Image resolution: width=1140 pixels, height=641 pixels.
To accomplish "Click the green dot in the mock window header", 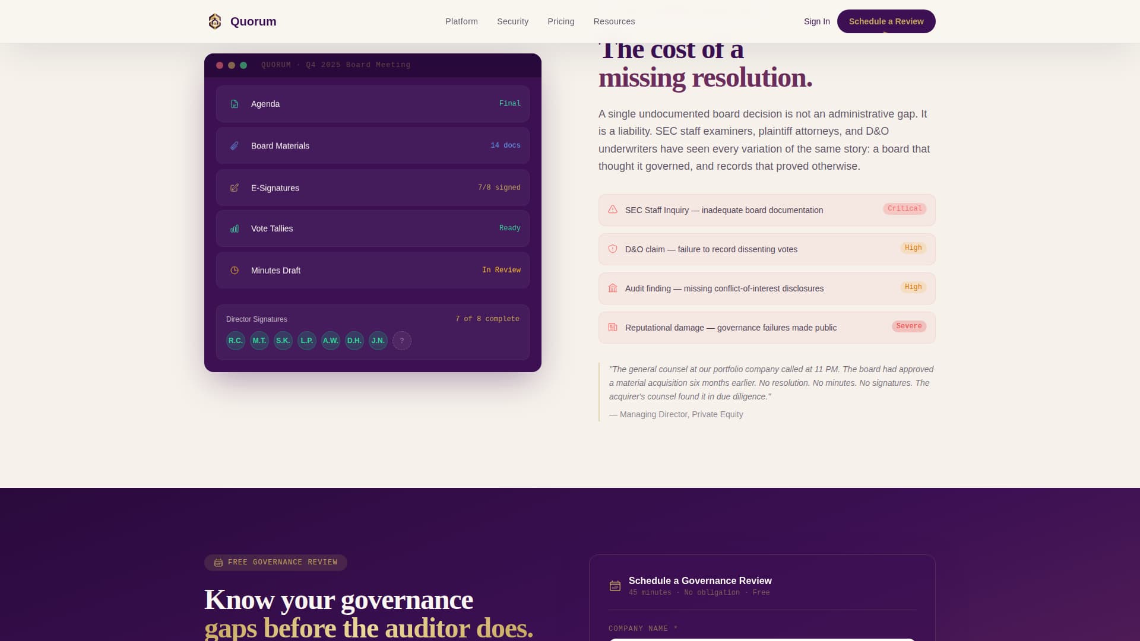I will [x=243, y=65].
